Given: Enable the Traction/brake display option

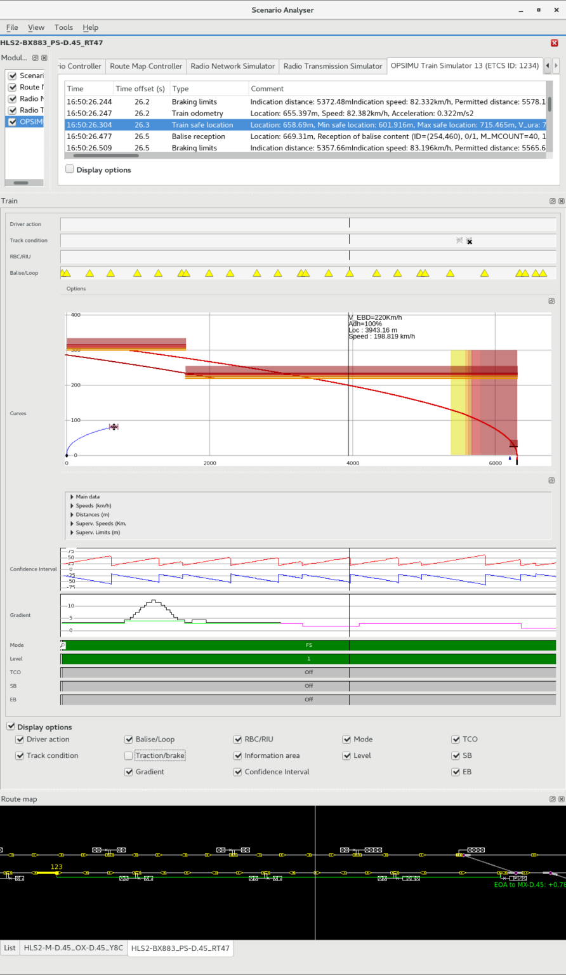Looking at the screenshot, I should tap(129, 755).
